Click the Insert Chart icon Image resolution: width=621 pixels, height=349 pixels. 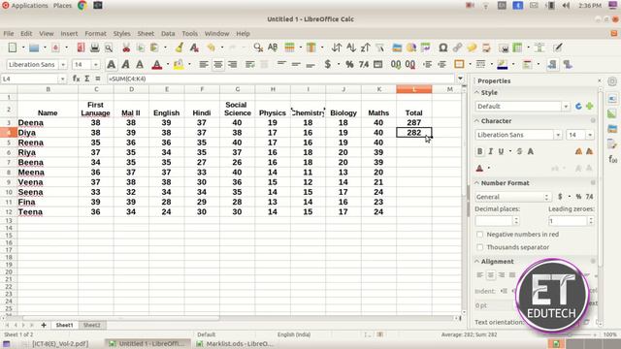[x=411, y=48]
